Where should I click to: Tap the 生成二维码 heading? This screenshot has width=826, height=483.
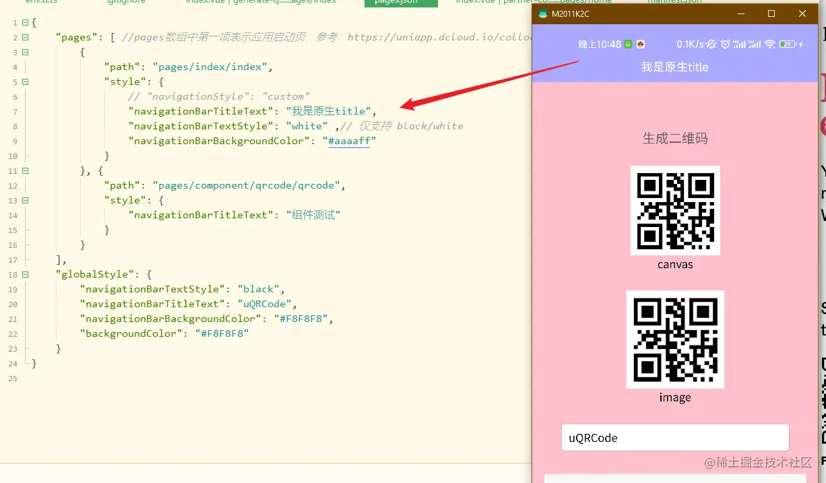click(x=675, y=138)
